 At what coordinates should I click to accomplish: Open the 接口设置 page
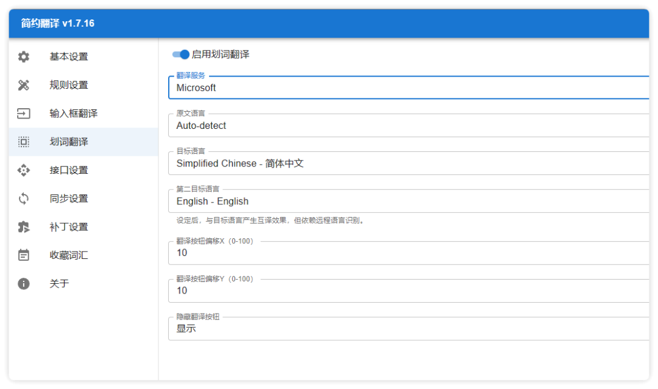pos(83,170)
